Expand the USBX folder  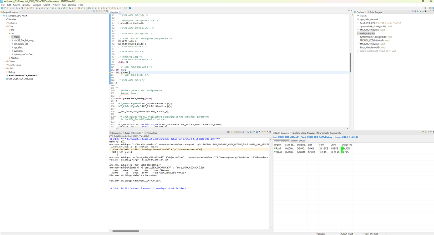(4, 69)
